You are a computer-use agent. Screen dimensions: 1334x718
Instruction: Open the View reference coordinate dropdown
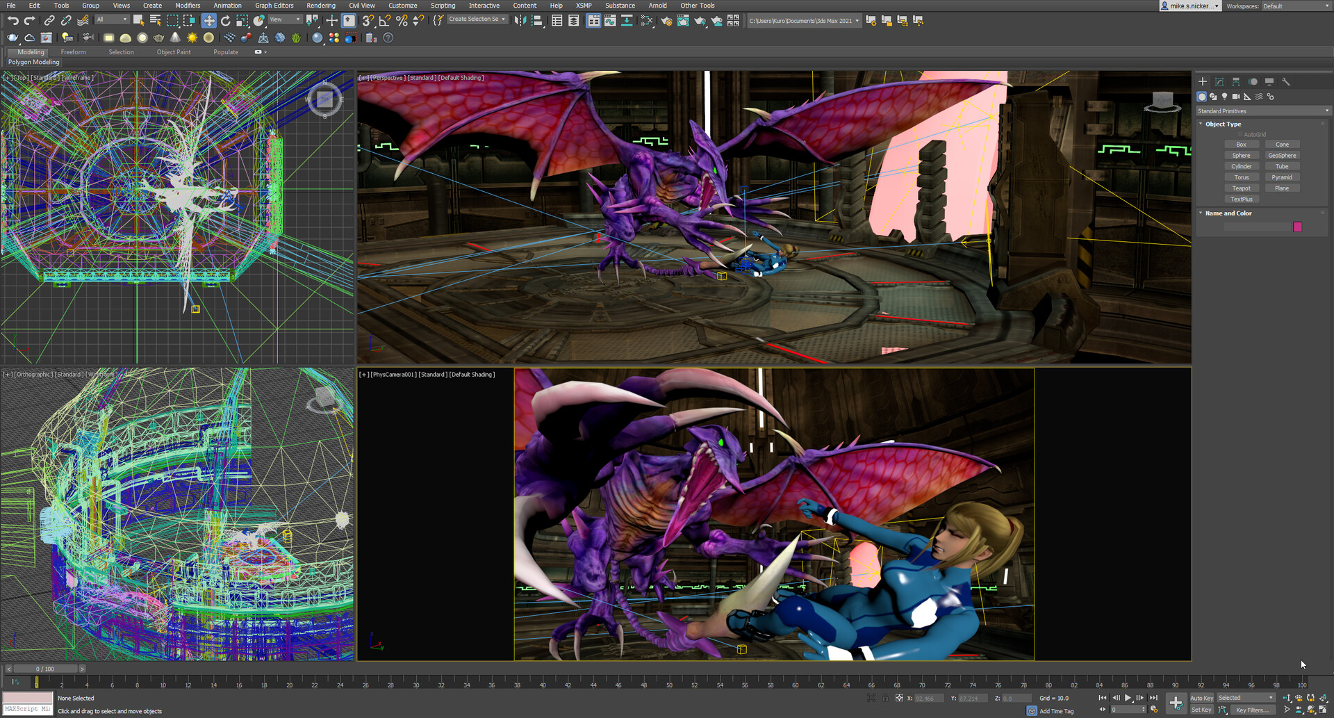pos(283,19)
